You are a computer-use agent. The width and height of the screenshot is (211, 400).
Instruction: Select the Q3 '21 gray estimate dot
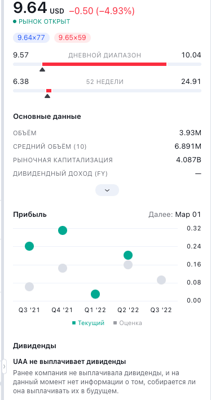point(29,287)
